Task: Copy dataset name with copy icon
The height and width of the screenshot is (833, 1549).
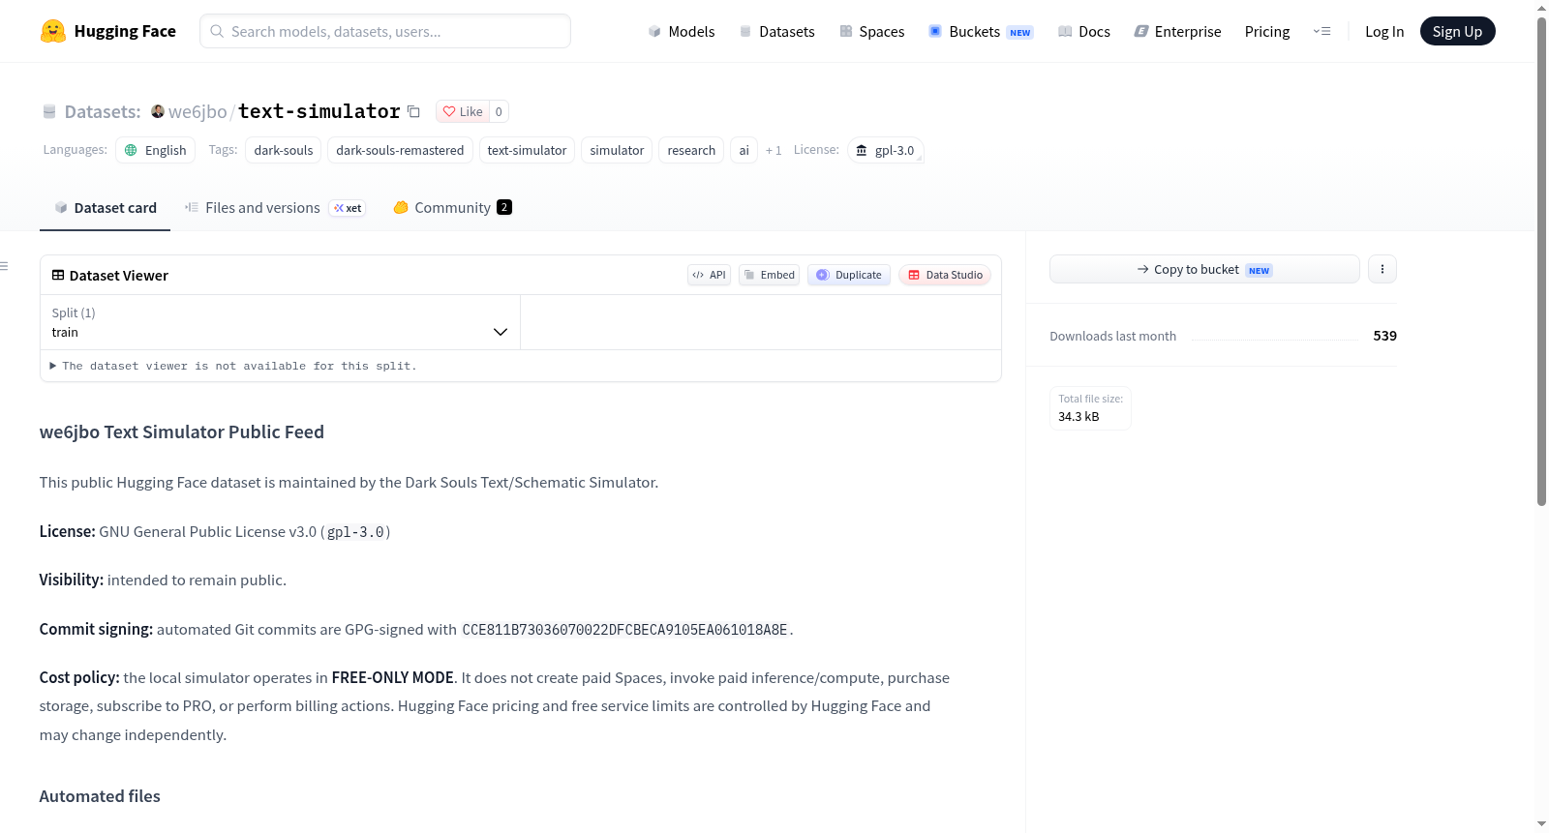Action: (x=413, y=111)
